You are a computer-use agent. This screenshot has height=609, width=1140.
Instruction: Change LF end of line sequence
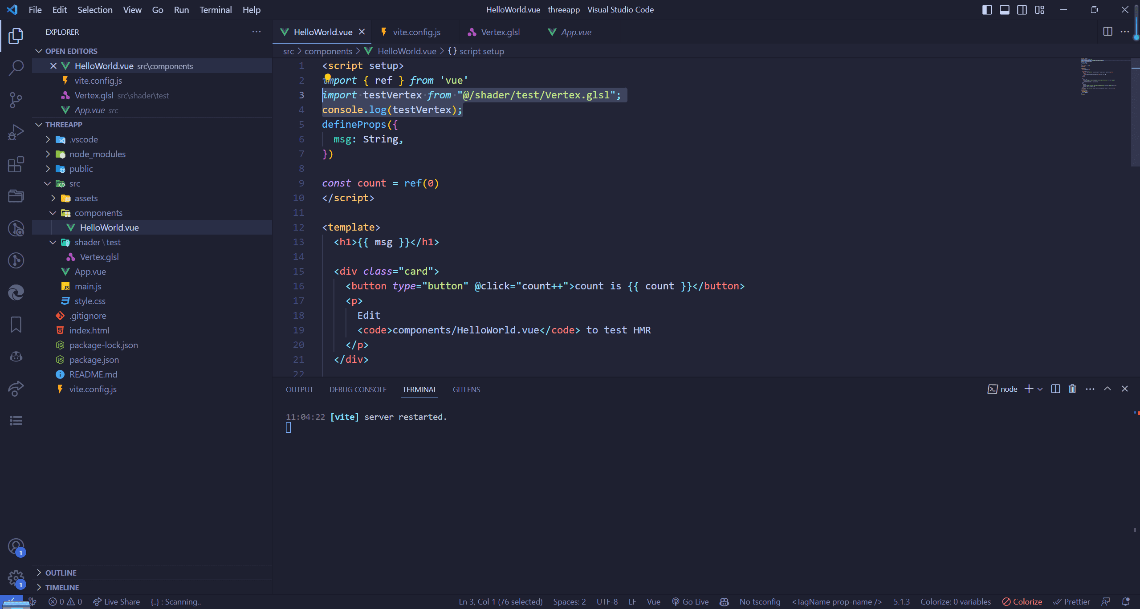[632, 602]
